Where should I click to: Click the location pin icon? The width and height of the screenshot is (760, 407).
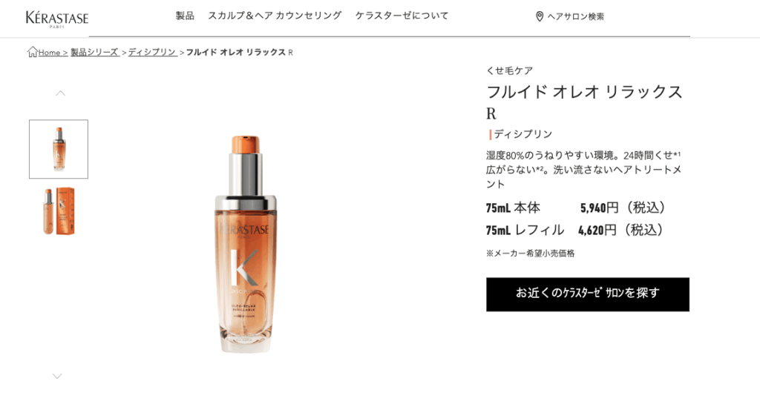(540, 16)
